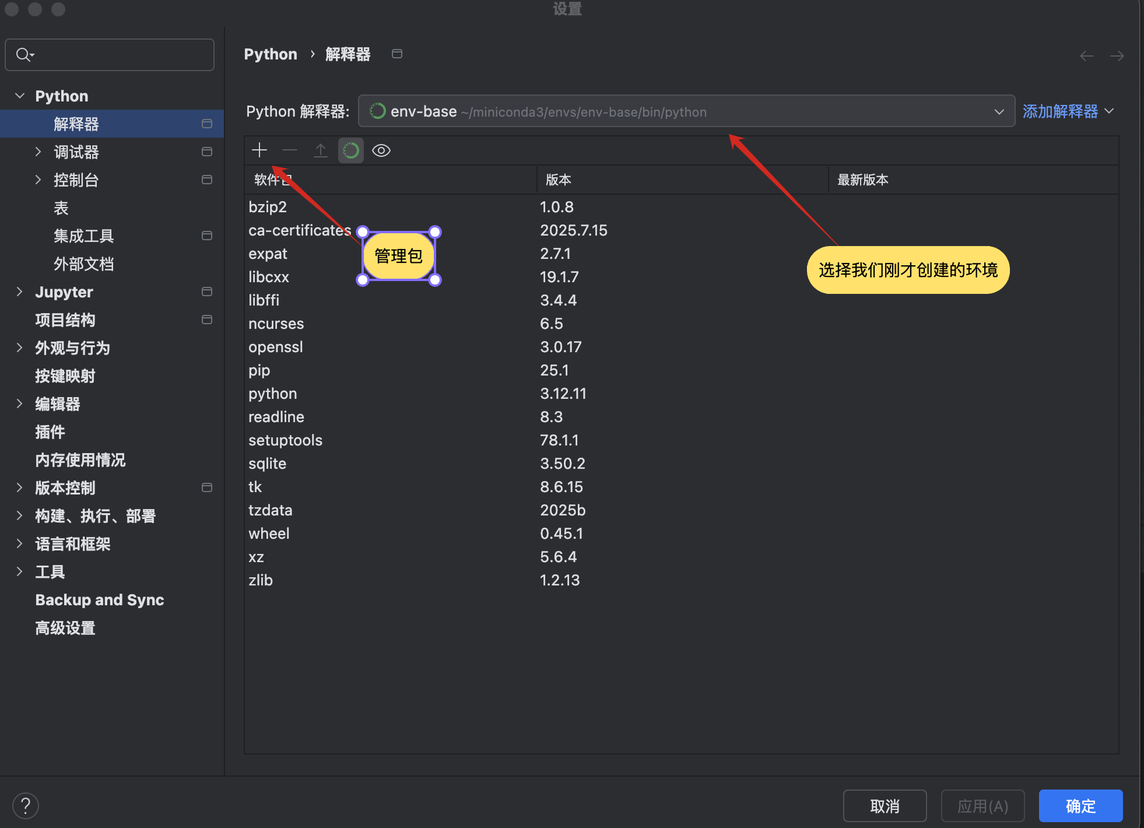Expand the 调试器 section in sidebar
Image resolution: width=1144 pixels, height=828 pixels.
coord(38,152)
